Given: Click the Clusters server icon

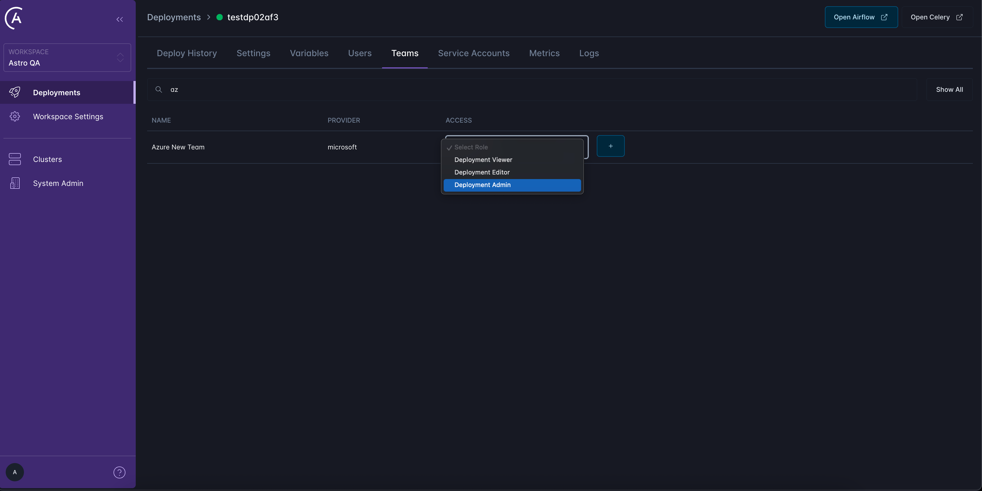Looking at the screenshot, I should pyautogui.click(x=15, y=159).
